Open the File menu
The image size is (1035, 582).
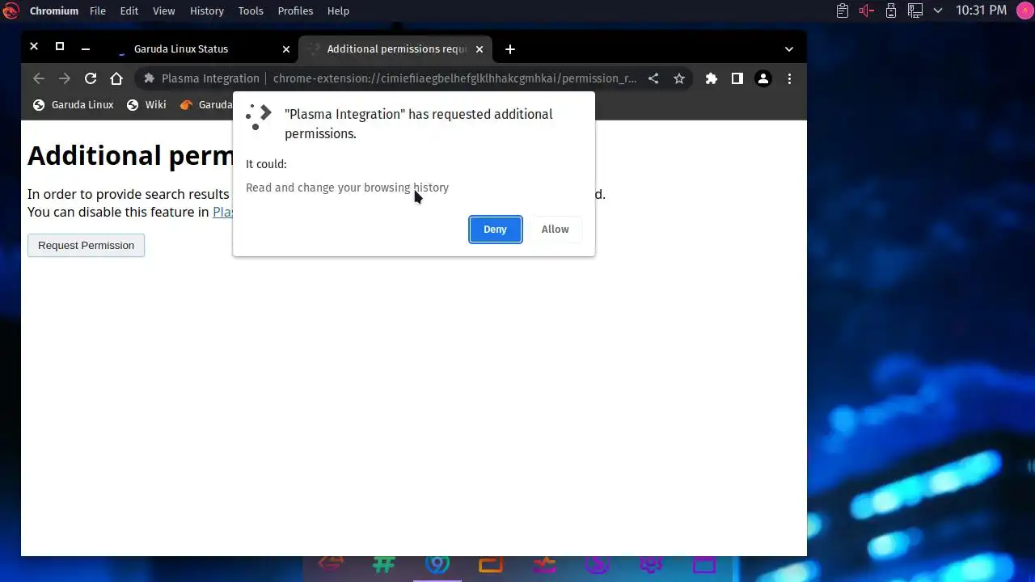[98, 11]
